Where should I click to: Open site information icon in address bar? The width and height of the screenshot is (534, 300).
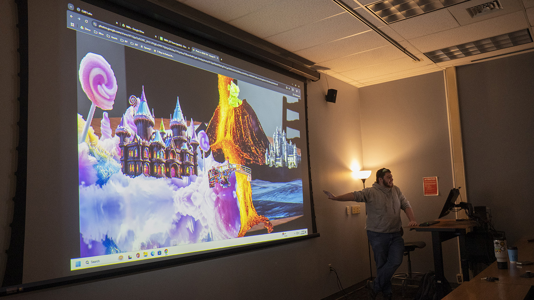95,24
